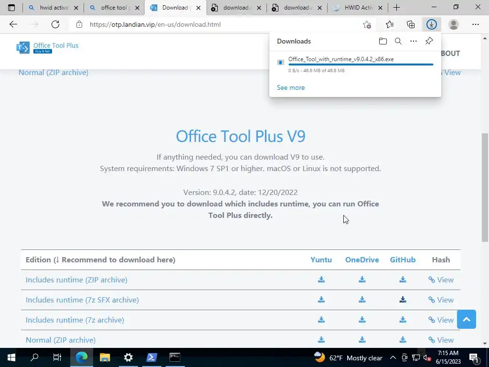The image size is (489, 367).
Task: Click the blue back-to-top arrow button
Action: tap(466, 319)
